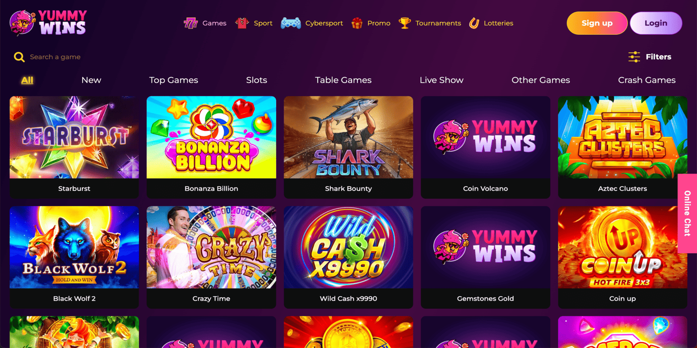
Task: Open the Filters slider icon
Action: [634, 57]
